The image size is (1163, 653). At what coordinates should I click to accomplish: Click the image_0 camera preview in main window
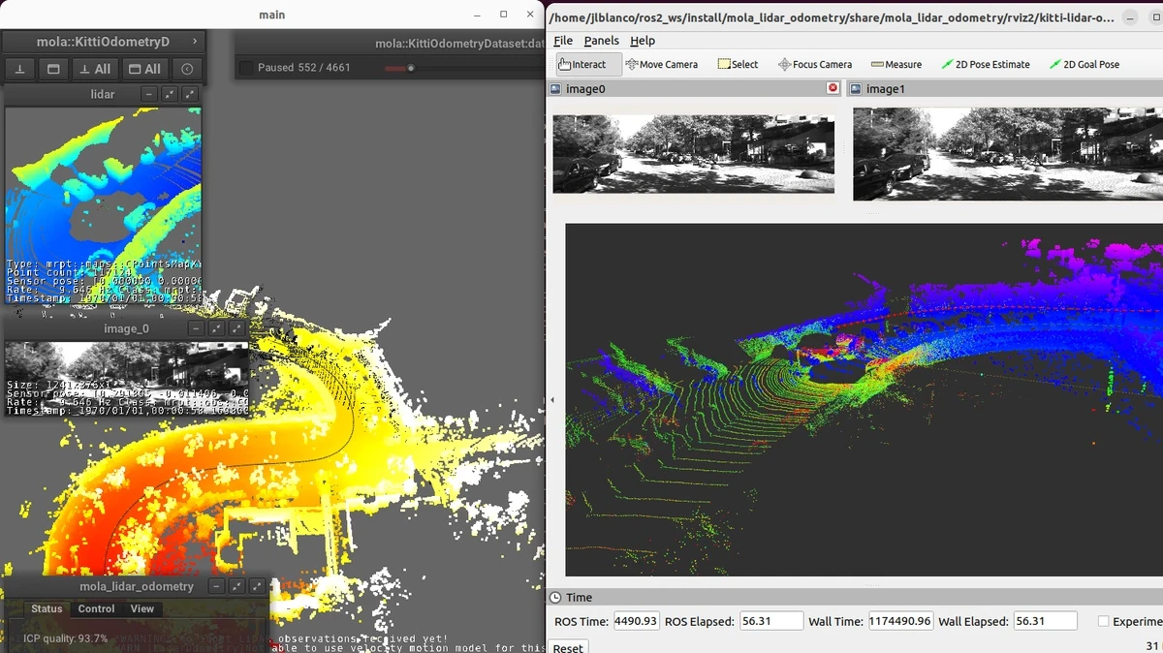126,379
